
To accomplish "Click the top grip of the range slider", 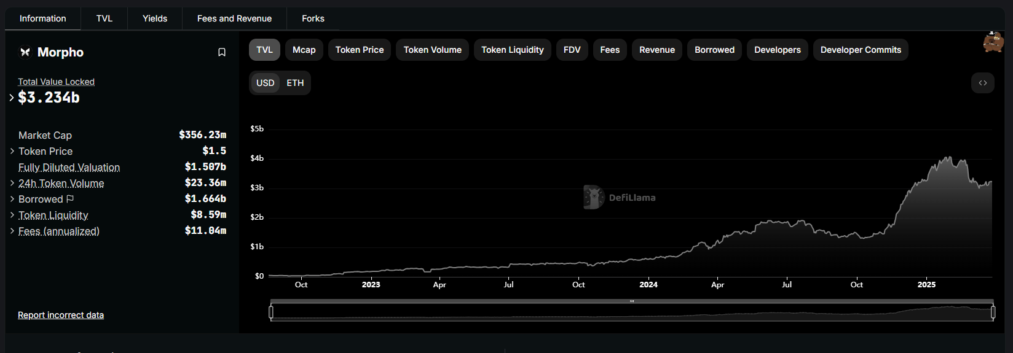I will (x=632, y=301).
